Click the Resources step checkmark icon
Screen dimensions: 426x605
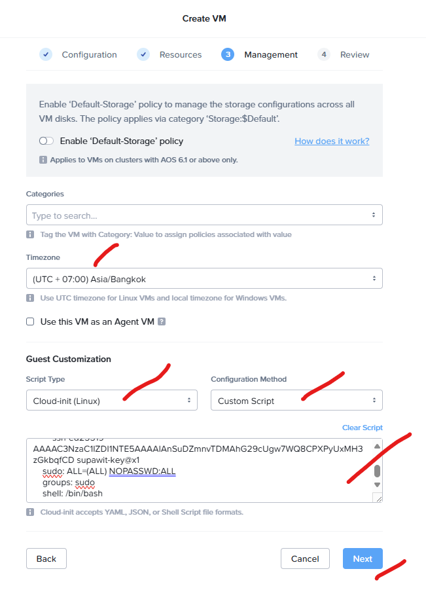[x=143, y=54]
